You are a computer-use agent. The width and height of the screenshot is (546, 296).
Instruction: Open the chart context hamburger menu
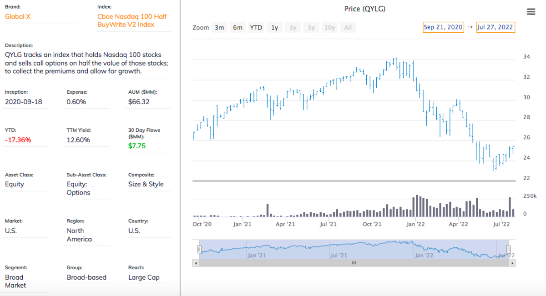click(x=531, y=12)
